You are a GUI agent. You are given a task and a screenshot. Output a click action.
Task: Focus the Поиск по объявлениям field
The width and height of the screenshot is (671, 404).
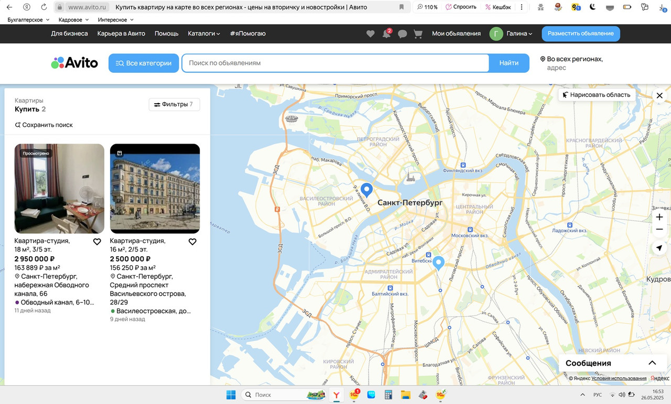[x=335, y=63]
